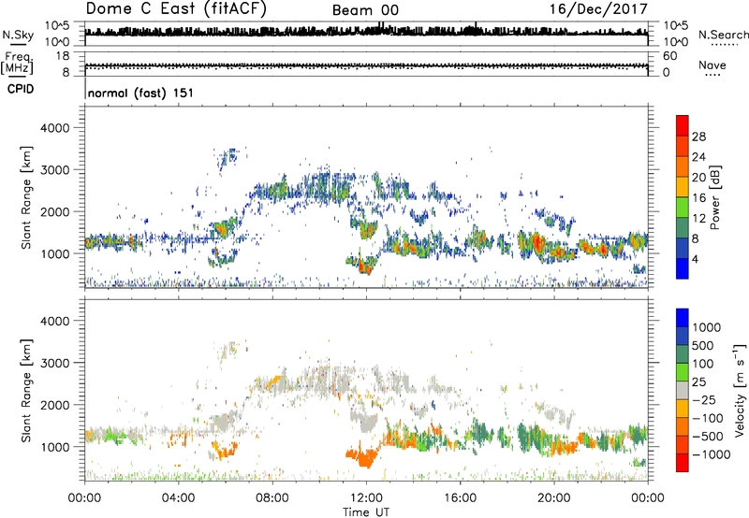Click the blue top segment of Velocity colorbar
The width and height of the screenshot is (749, 518).
click(683, 318)
